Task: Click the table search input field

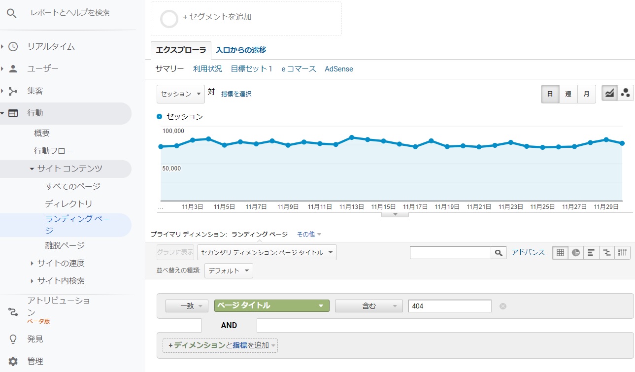Action: click(x=450, y=253)
